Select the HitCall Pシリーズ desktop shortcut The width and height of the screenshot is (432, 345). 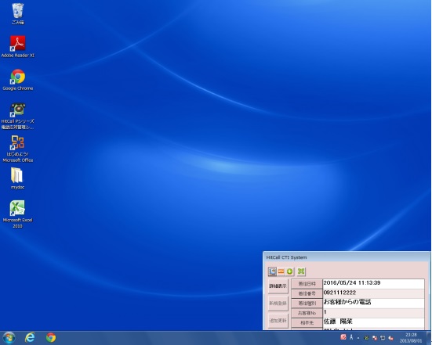(17, 116)
